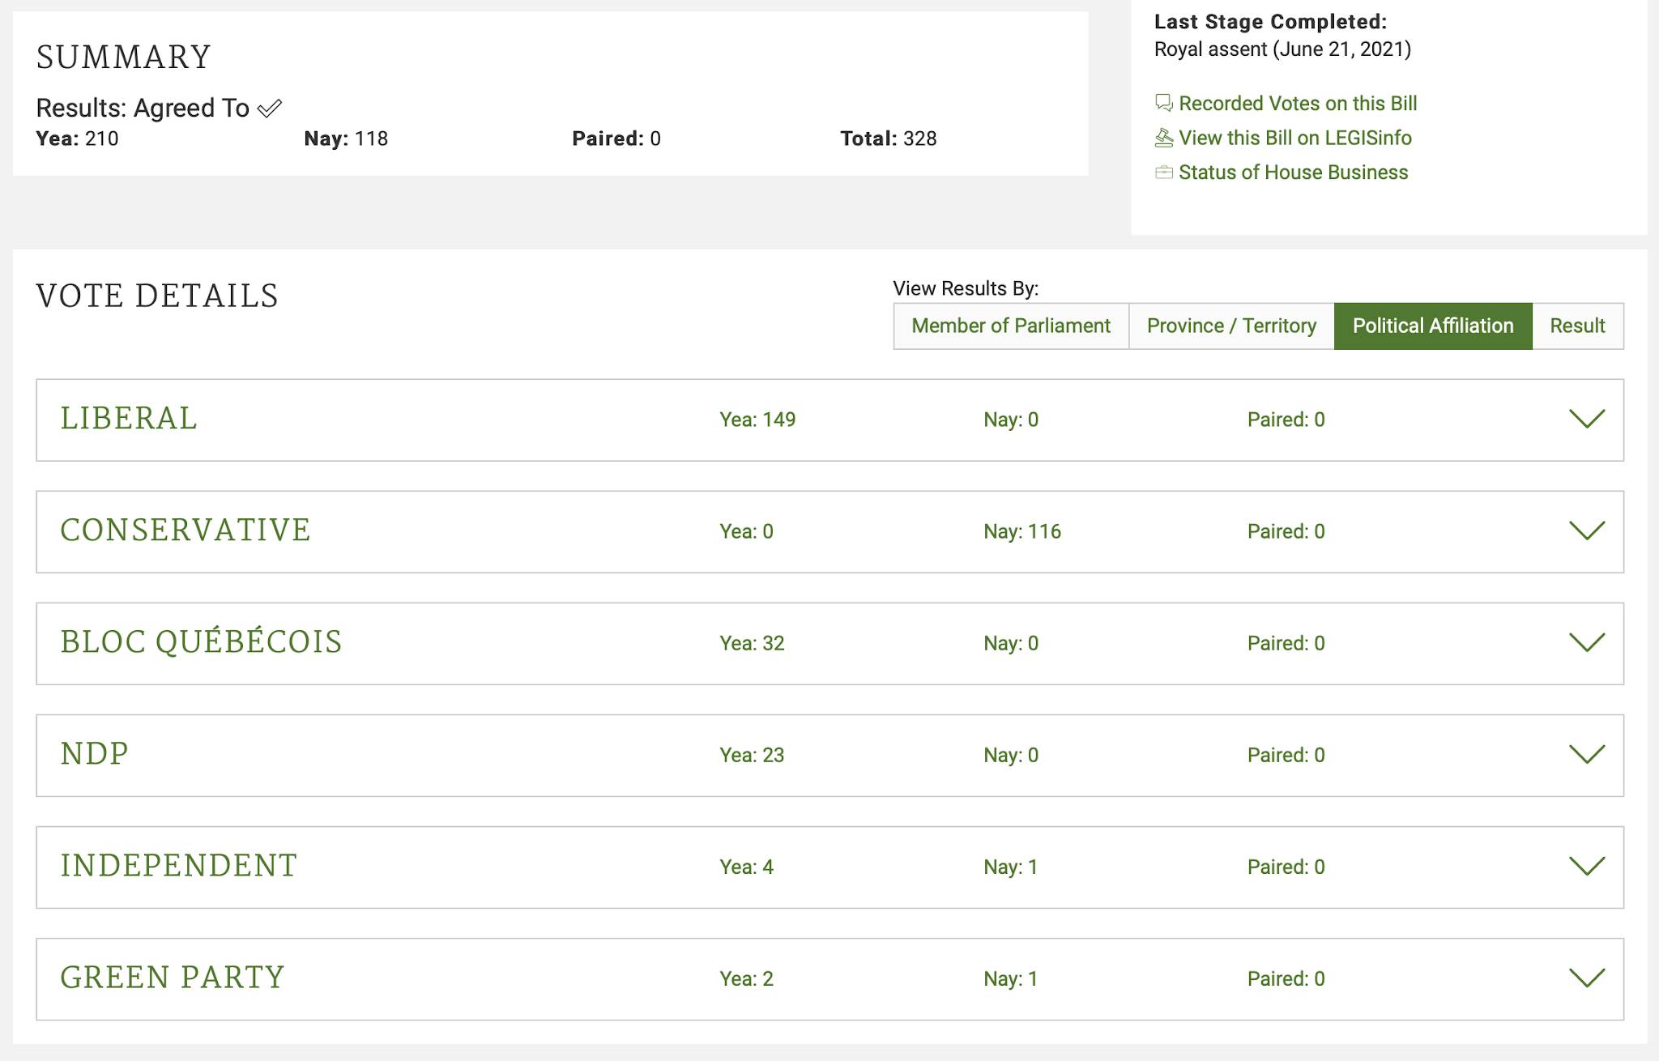Switch to Province / Territory view
Image resolution: width=1659 pixels, height=1061 pixels.
coord(1231,326)
